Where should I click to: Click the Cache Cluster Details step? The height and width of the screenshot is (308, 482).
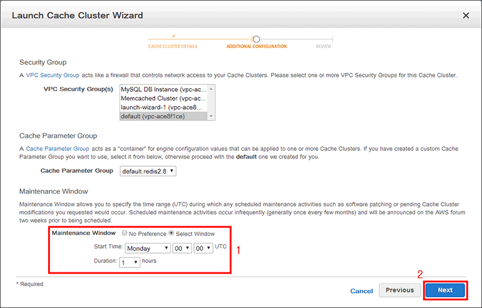pos(173,46)
